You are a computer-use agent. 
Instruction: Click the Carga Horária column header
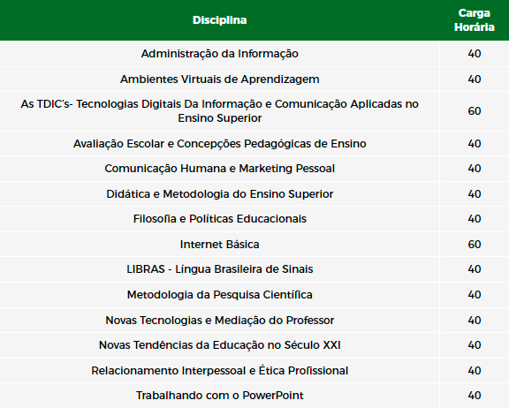(x=475, y=20)
